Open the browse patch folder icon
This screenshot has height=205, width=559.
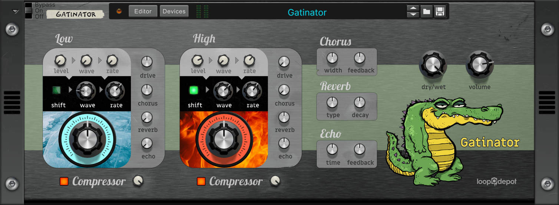tap(427, 11)
